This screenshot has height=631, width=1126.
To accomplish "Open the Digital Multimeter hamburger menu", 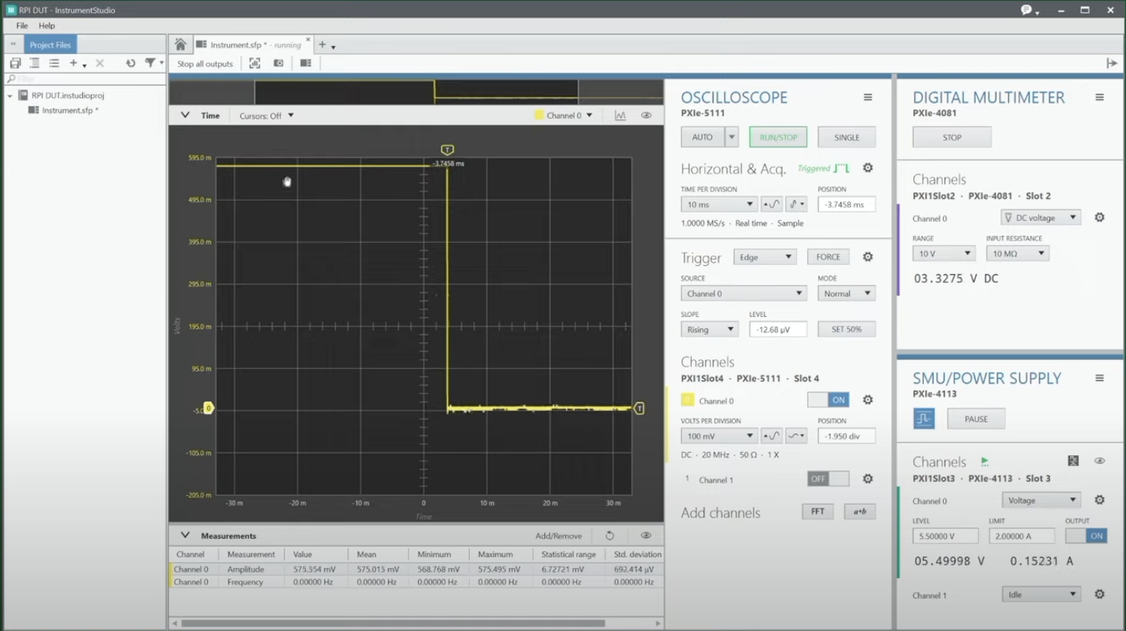I will point(1100,98).
